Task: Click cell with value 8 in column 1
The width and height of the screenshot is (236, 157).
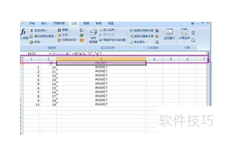Action: coord(31,97)
